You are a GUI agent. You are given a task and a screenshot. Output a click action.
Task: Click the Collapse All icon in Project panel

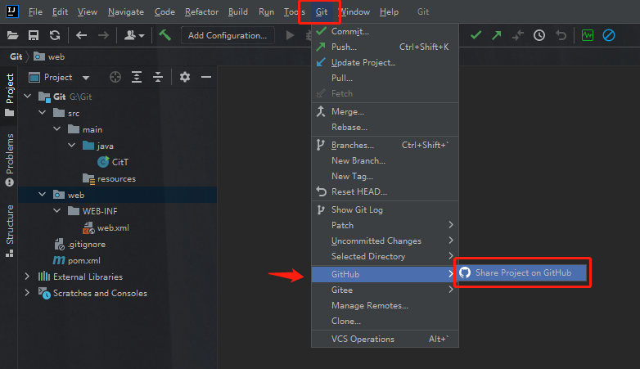(158, 77)
